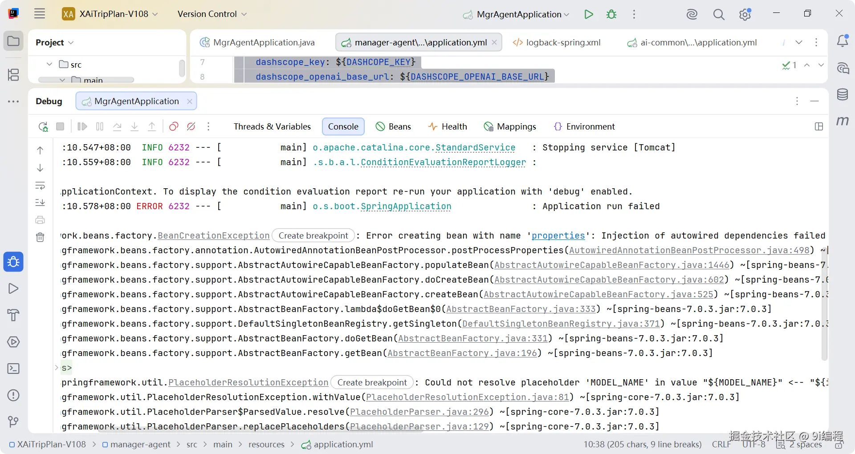Viewport: 855px width, 454px height.
Task: Open more tool windows ellipsis on left bar
Action: point(13,101)
